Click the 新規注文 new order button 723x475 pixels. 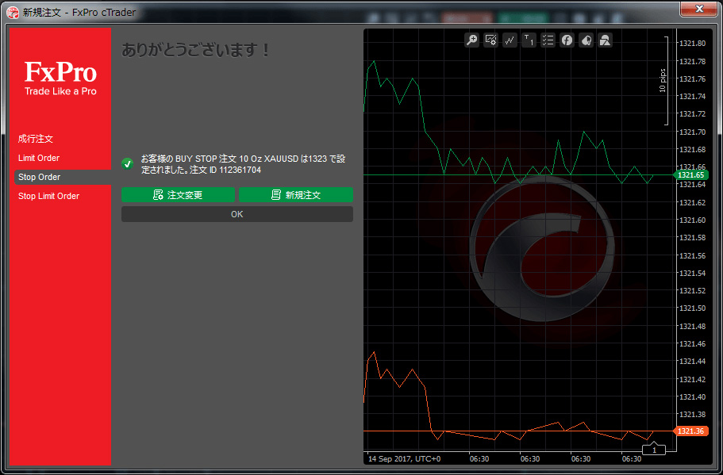[296, 195]
